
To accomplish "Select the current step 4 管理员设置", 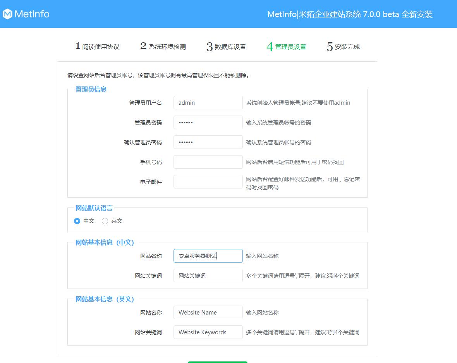I will click(286, 47).
